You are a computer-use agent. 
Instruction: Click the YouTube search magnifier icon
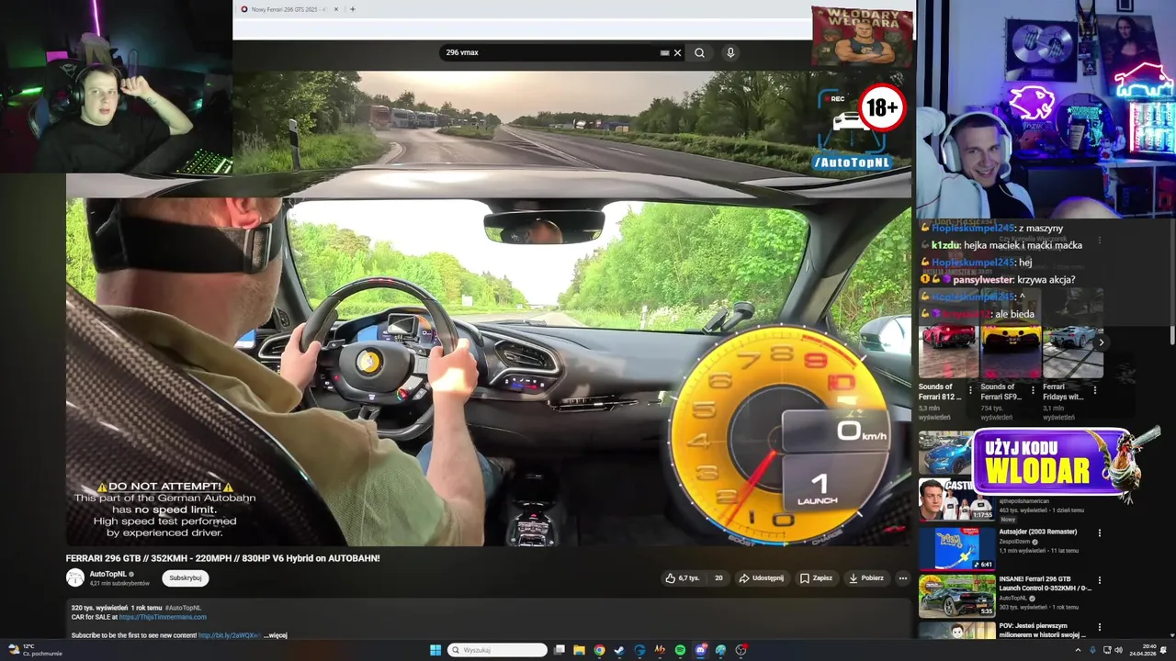click(699, 52)
